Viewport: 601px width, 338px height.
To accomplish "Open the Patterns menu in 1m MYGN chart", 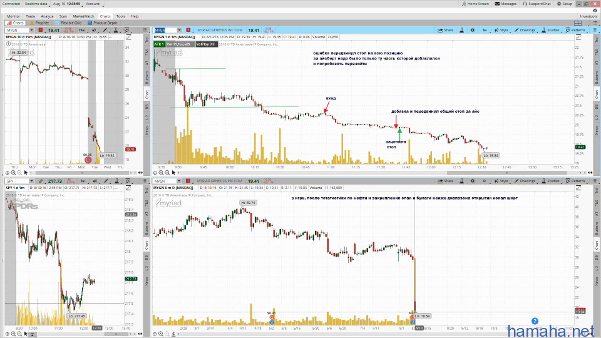I will [575, 30].
